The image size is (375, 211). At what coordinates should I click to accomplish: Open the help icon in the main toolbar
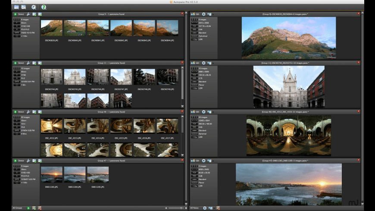click(x=44, y=7)
